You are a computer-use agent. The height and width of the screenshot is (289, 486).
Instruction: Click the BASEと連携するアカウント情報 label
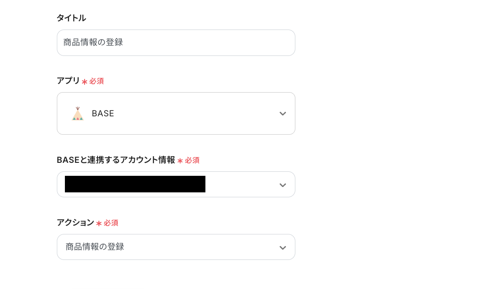point(116,160)
